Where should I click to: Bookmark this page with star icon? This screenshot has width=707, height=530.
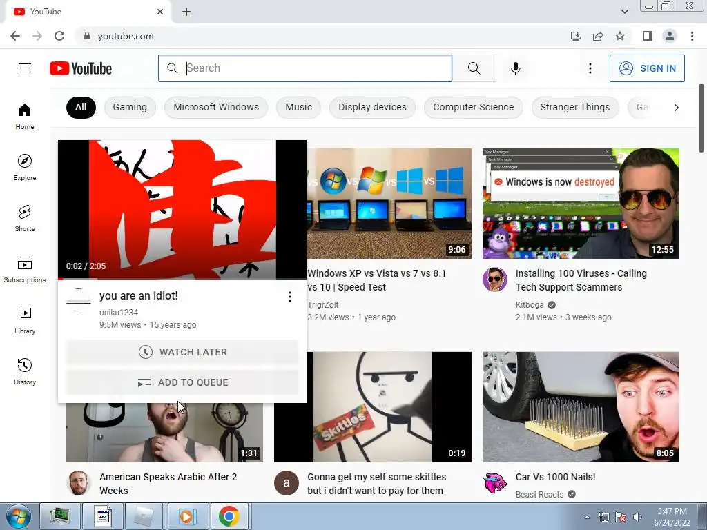(x=620, y=36)
